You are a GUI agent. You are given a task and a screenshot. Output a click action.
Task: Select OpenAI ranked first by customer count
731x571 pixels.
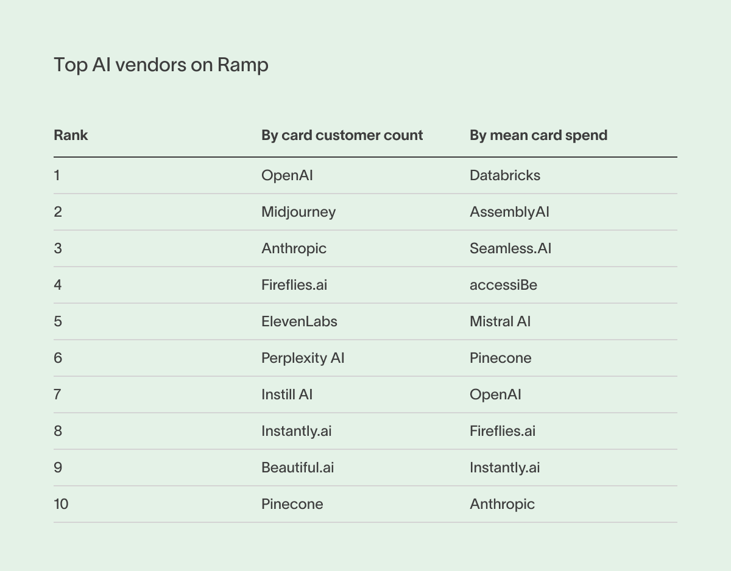287,175
